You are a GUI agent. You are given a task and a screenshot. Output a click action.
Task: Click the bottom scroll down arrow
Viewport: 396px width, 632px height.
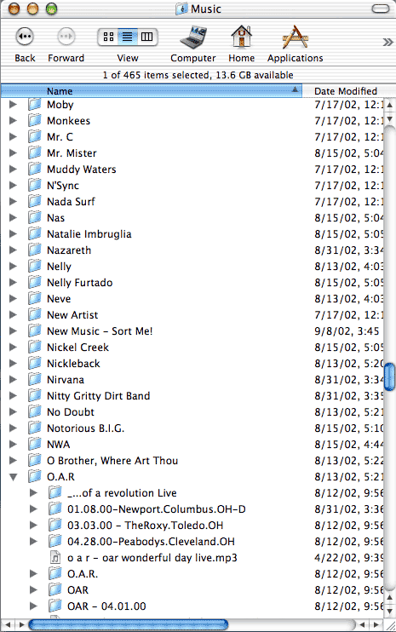(x=389, y=612)
